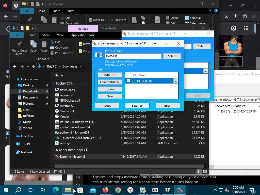The image size is (260, 195).
Task: Click the up-one-level arrow in the Downloads window
Action: click(33, 67)
